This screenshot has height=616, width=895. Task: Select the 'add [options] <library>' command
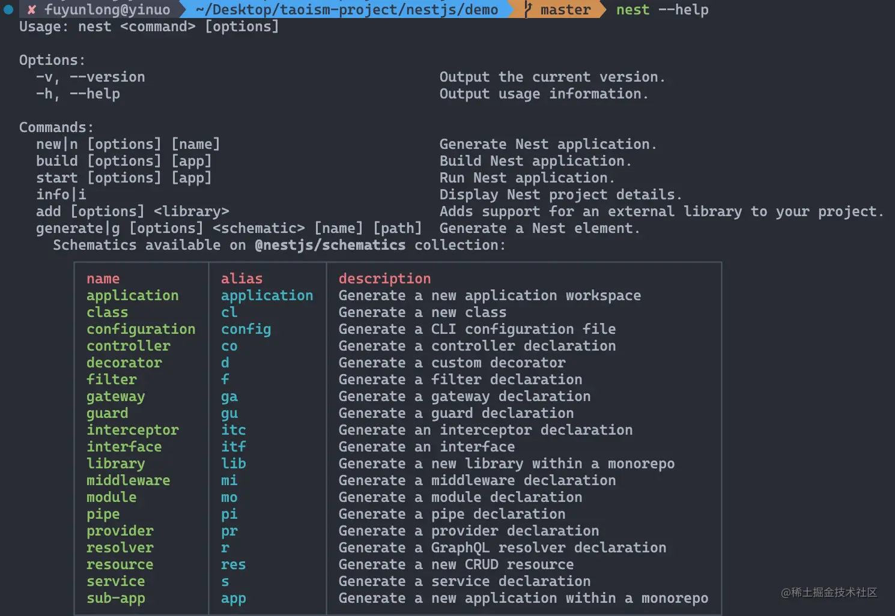click(x=132, y=211)
